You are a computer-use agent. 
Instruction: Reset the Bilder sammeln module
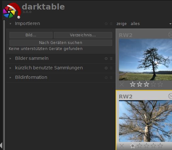[106, 59]
